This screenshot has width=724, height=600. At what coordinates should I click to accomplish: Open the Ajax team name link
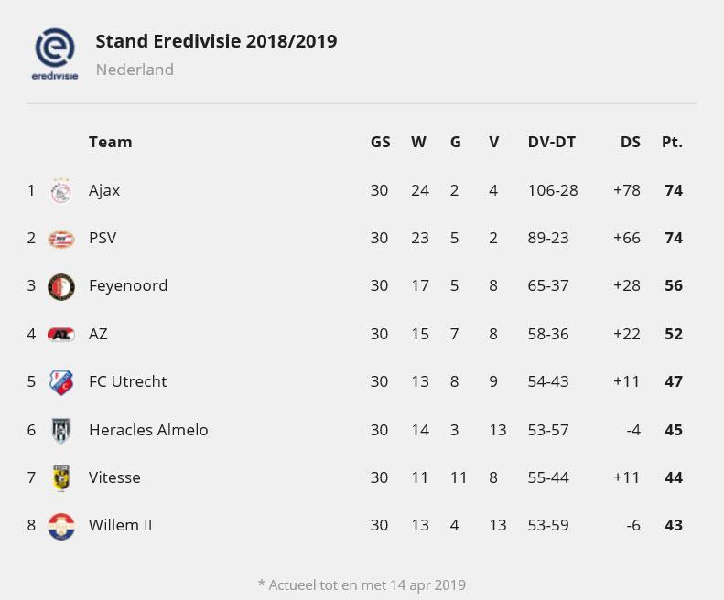[104, 191]
